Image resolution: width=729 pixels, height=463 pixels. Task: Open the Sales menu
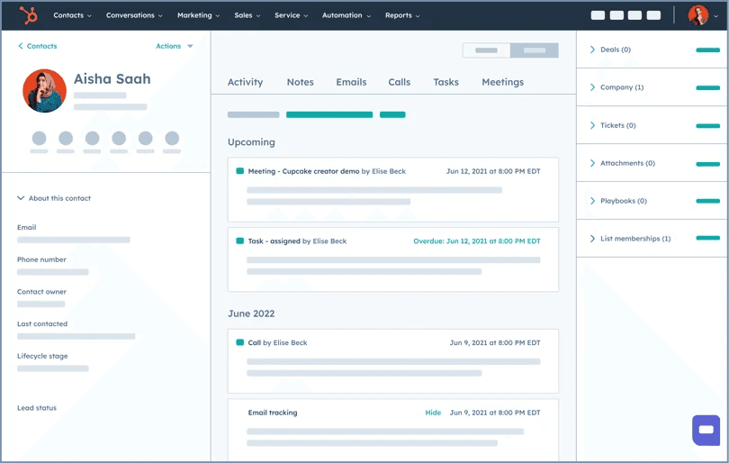coord(247,15)
